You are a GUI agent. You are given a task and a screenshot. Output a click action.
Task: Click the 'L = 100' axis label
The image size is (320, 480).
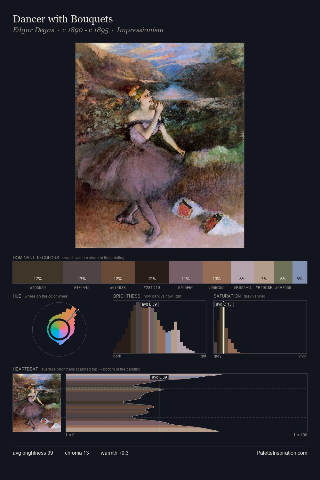(x=300, y=435)
